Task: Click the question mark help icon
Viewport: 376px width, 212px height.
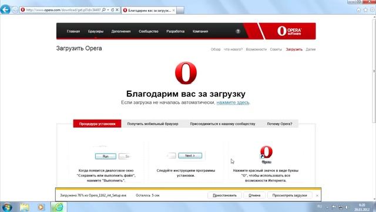Action: pyautogui.click(x=237, y=31)
